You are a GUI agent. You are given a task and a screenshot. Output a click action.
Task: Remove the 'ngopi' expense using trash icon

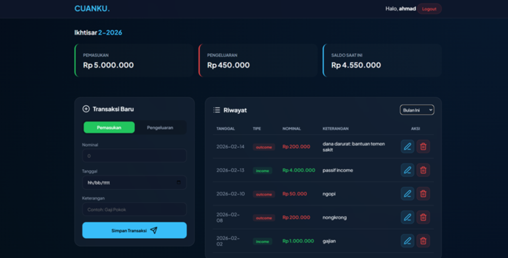click(423, 194)
